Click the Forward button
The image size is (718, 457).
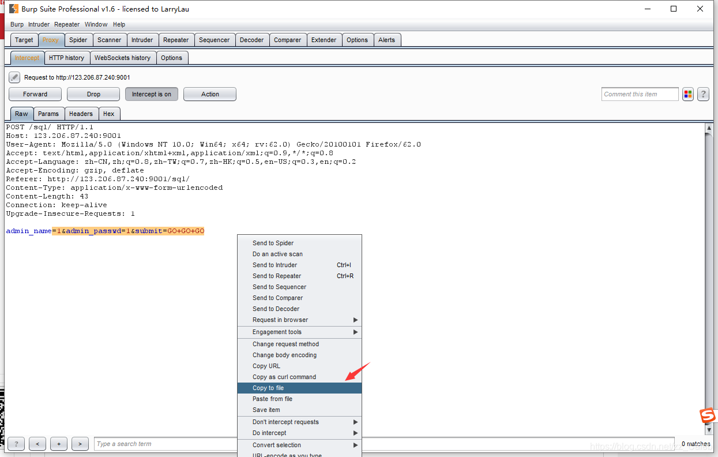point(35,94)
